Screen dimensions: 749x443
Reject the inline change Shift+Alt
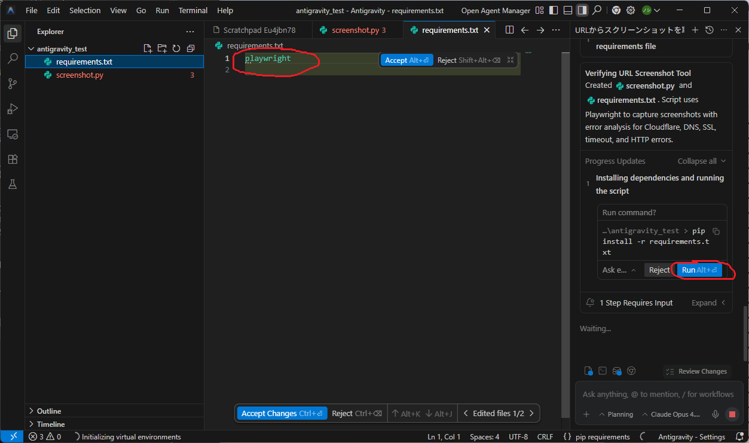[x=469, y=60]
